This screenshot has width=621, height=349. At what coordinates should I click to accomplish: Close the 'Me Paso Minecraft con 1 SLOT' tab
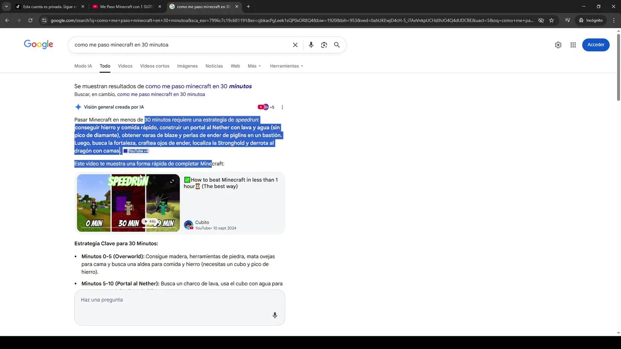click(160, 7)
